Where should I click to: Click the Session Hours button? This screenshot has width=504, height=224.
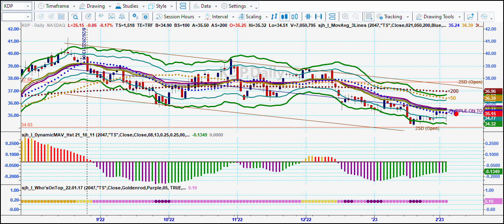(179, 17)
